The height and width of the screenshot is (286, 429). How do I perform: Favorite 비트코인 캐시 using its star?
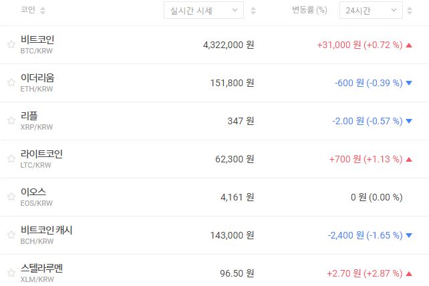11,235
